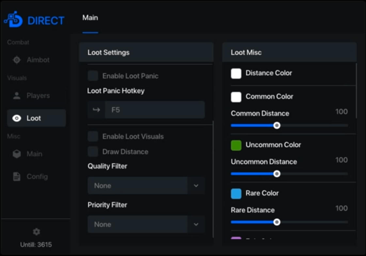The width and height of the screenshot is (366, 256).
Task: Select the green Uncommon Color swatch
Action: tap(236, 145)
